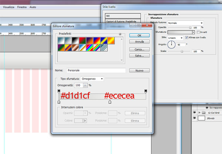The width and height of the screenshot is (222, 154).
Task: Open the Omogeneità slider arrow
Action: (x=85, y=85)
